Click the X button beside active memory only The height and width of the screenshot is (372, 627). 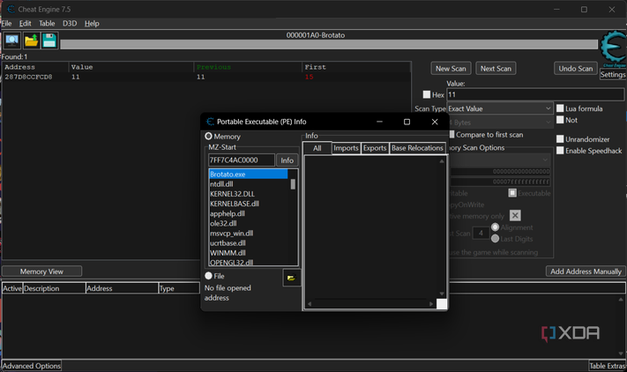pos(515,216)
